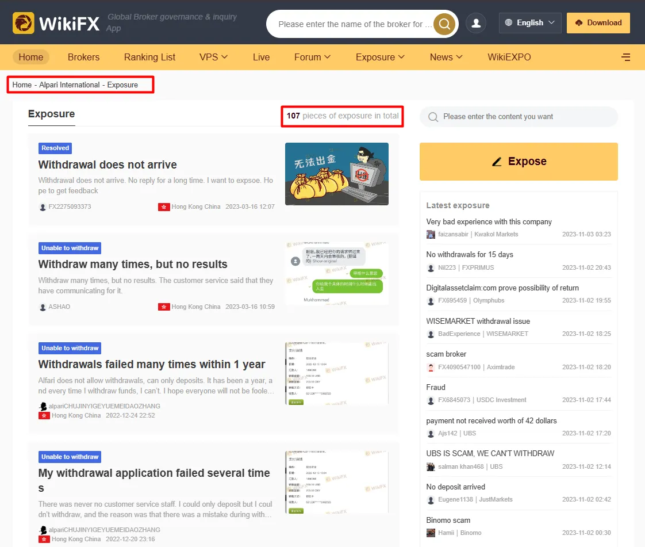Screen dimensions: 645x547
Task: Click the globe icon beside English
Action: click(x=508, y=22)
